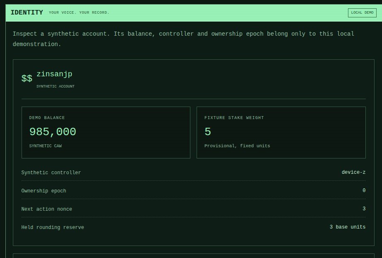Select the 3 base units value
382x258 pixels.
348,227
